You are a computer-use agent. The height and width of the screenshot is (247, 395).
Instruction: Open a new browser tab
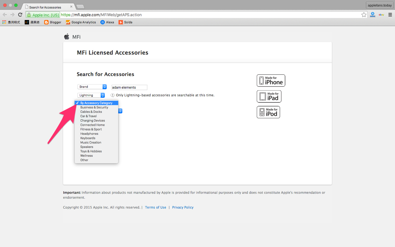pyautogui.click(x=80, y=7)
